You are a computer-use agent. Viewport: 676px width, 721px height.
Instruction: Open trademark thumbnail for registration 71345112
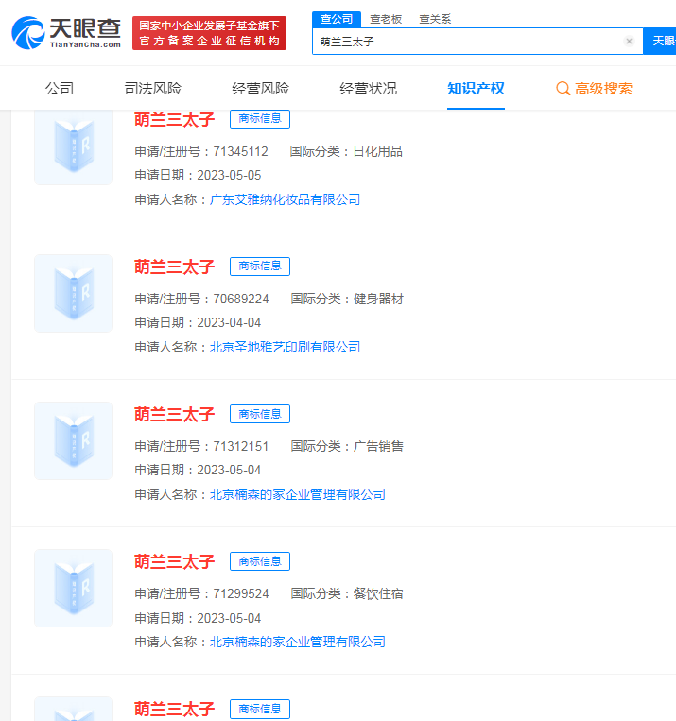point(73,146)
